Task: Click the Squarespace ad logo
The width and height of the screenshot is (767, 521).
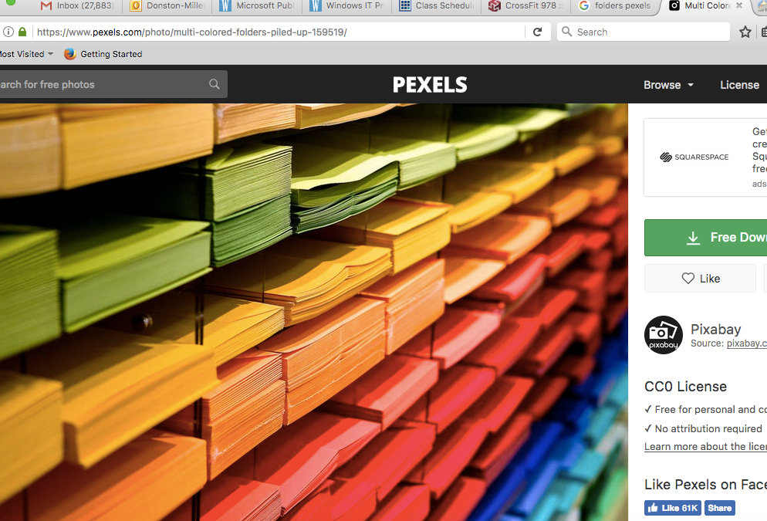Action: pyautogui.click(x=694, y=157)
